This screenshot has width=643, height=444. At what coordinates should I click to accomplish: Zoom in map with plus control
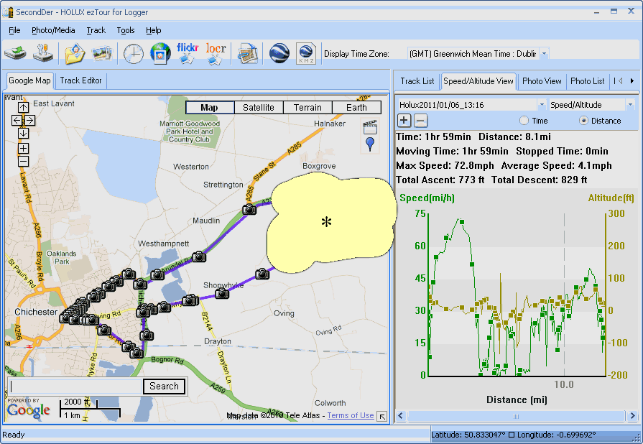click(24, 149)
